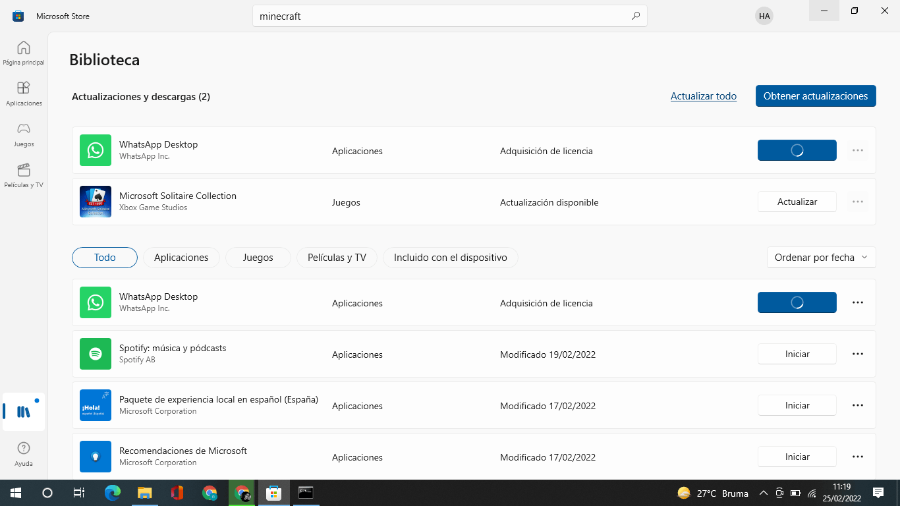This screenshot has height=506, width=900.
Task: Open more options for WhatsApp in library list
Action: (857, 302)
